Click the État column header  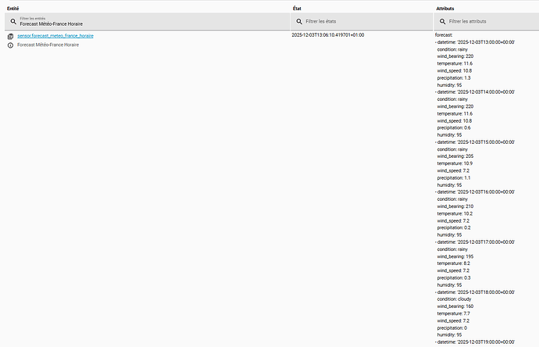(297, 9)
